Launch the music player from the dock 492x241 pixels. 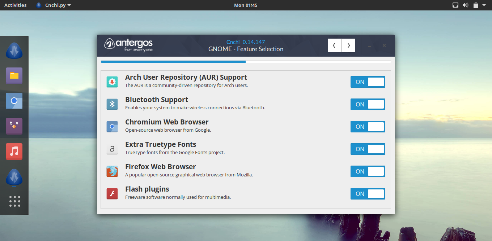click(x=14, y=152)
